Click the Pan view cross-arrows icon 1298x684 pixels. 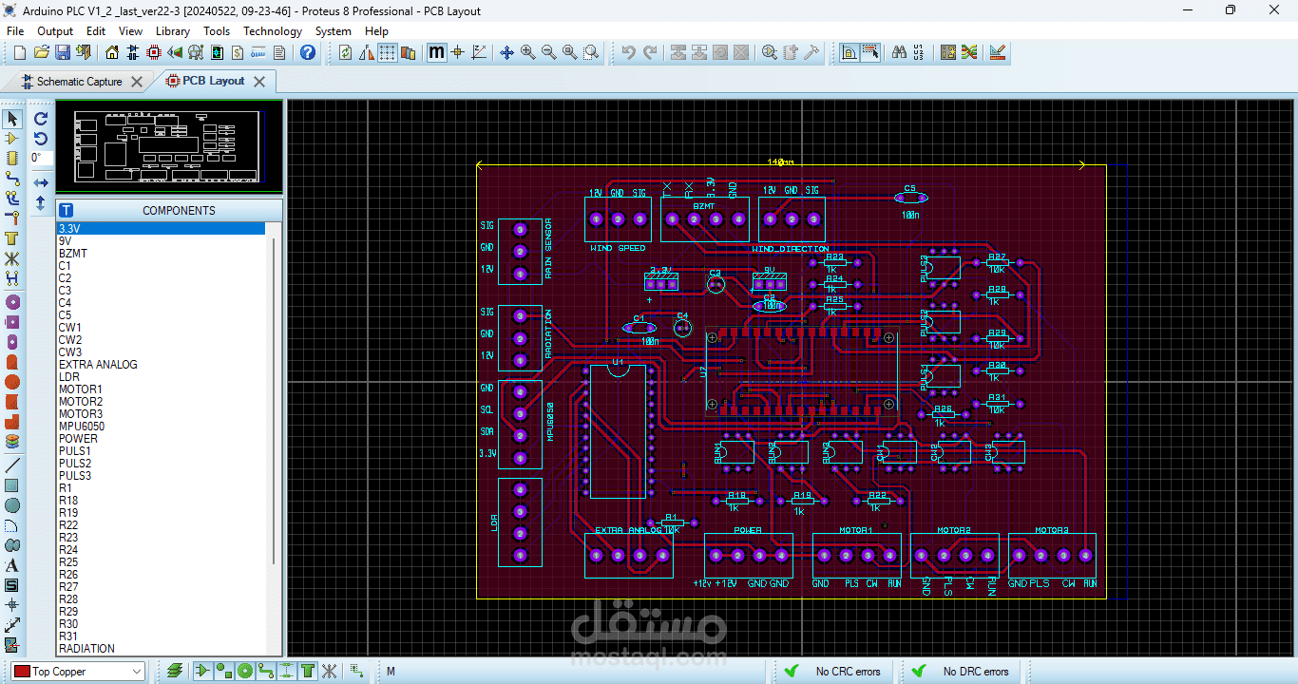click(x=506, y=52)
